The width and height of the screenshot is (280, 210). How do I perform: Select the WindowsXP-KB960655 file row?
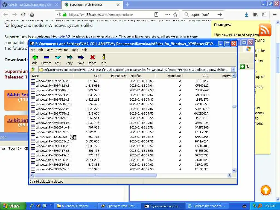click(131, 169)
